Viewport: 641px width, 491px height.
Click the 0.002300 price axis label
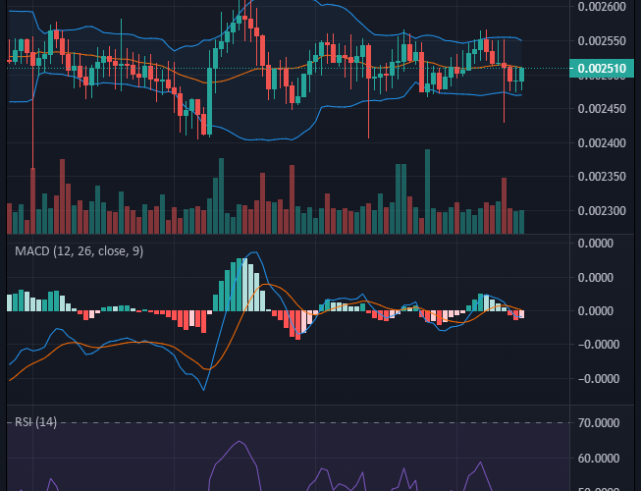(602, 211)
